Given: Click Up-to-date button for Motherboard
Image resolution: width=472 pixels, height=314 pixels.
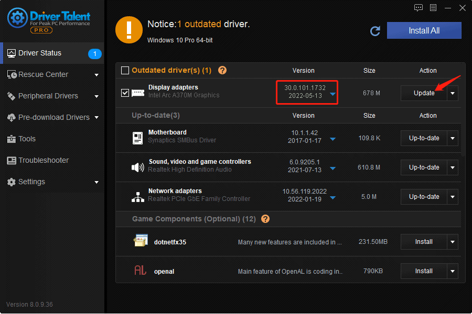Looking at the screenshot, I should [424, 138].
